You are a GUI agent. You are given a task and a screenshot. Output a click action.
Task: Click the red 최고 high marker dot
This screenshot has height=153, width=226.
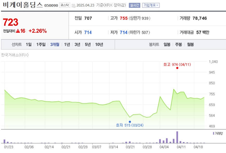tap(177, 68)
